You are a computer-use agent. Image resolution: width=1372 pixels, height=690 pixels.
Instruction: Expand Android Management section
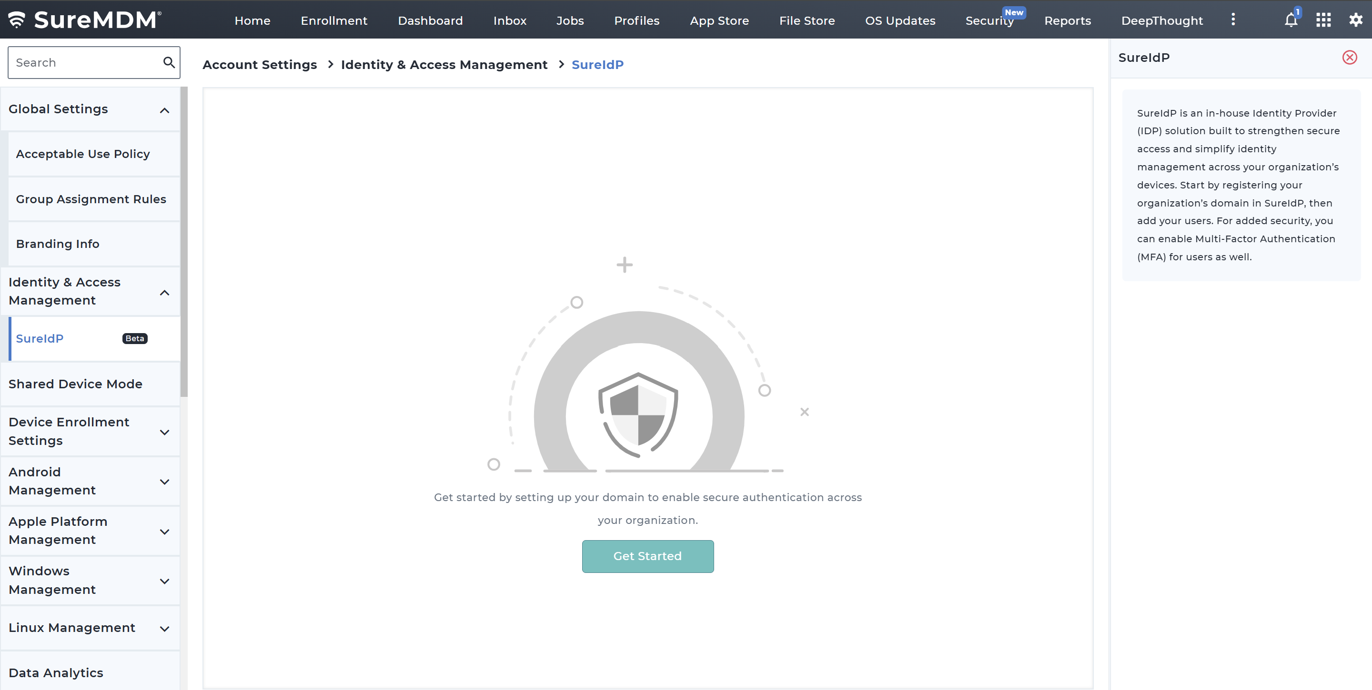pyautogui.click(x=164, y=482)
